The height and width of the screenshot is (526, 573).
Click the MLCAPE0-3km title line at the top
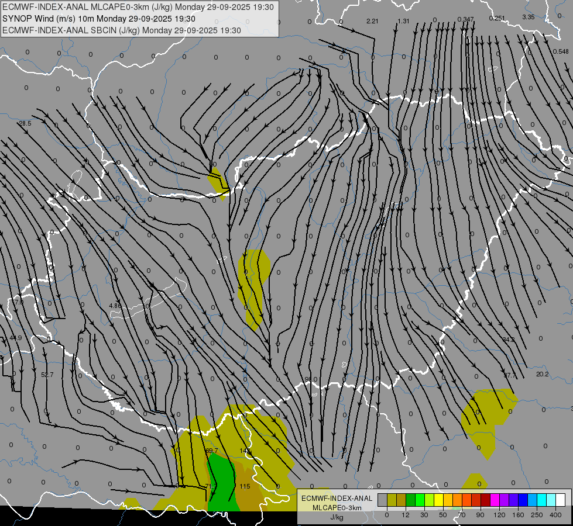[x=138, y=7]
